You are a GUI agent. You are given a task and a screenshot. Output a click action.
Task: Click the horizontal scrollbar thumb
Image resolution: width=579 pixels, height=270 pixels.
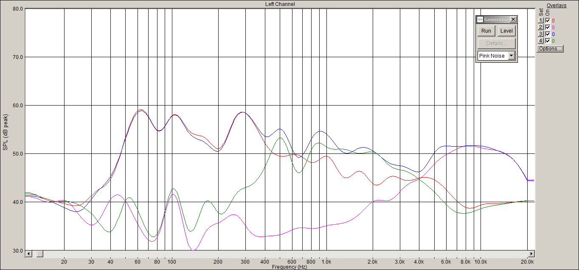pos(39,253)
